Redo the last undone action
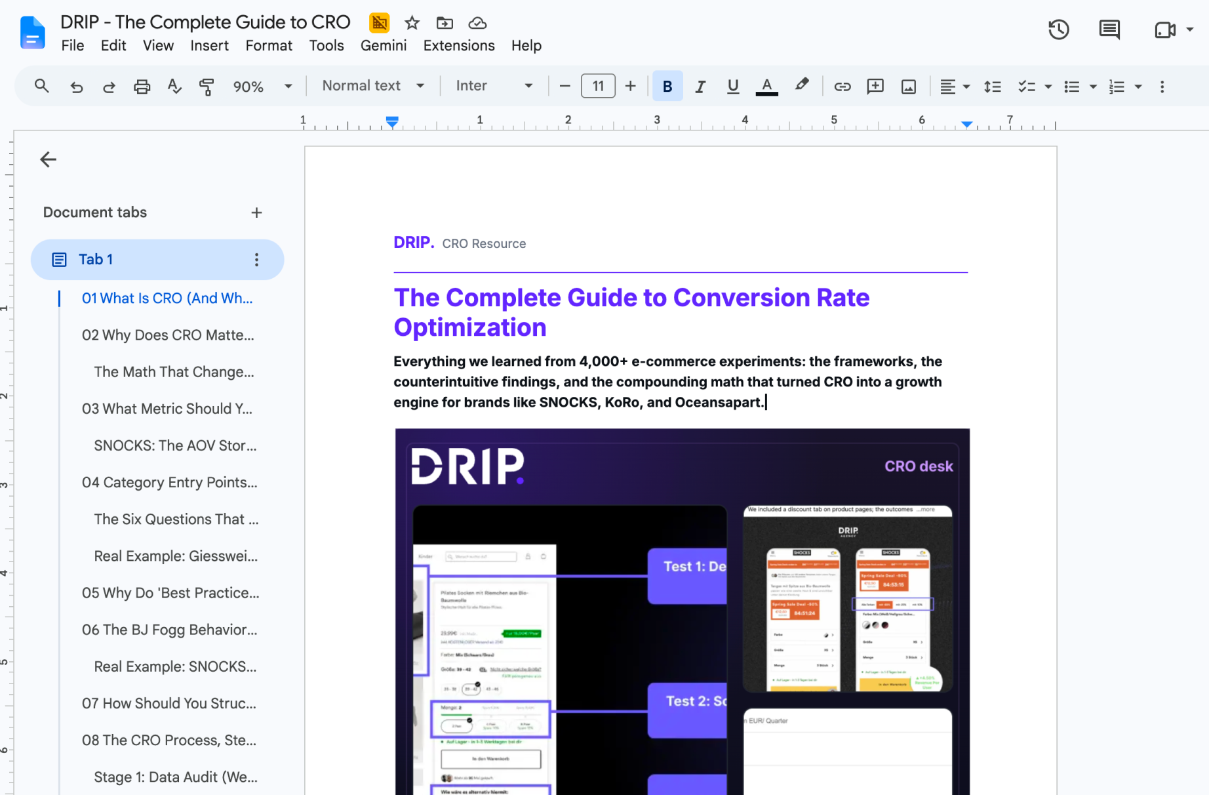 [x=109, y=86]
